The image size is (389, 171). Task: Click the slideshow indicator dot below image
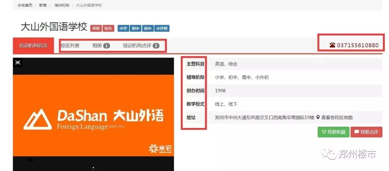93,167
